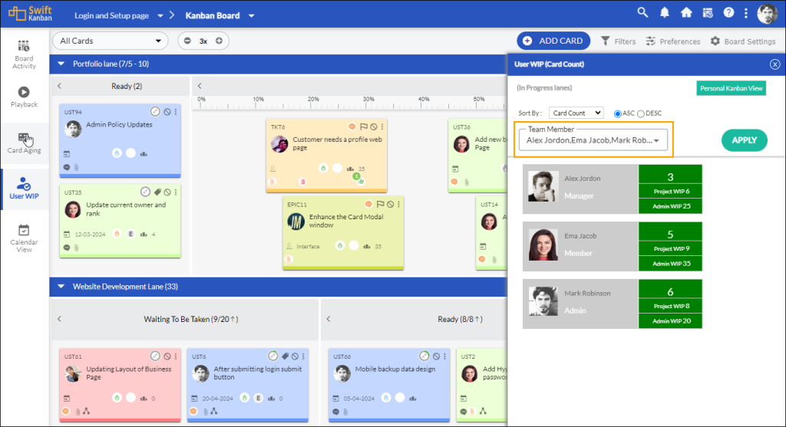
Task: Expand Login and Setup page dropdown arrow
Action: (160, 15)
